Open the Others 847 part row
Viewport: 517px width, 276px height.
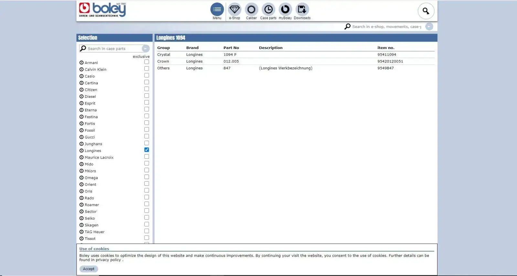pos(296,68)
